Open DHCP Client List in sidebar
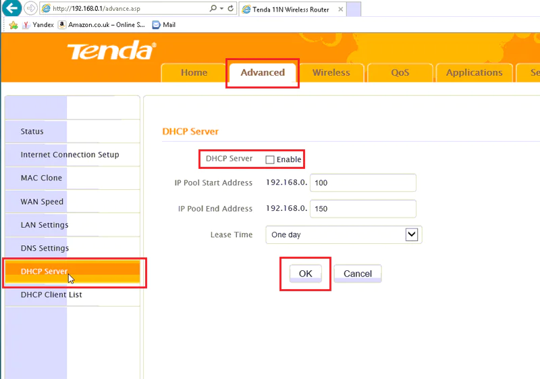Screen dimensions: 540x379 coord(72,295)
